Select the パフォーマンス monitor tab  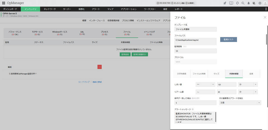(15, 33)
